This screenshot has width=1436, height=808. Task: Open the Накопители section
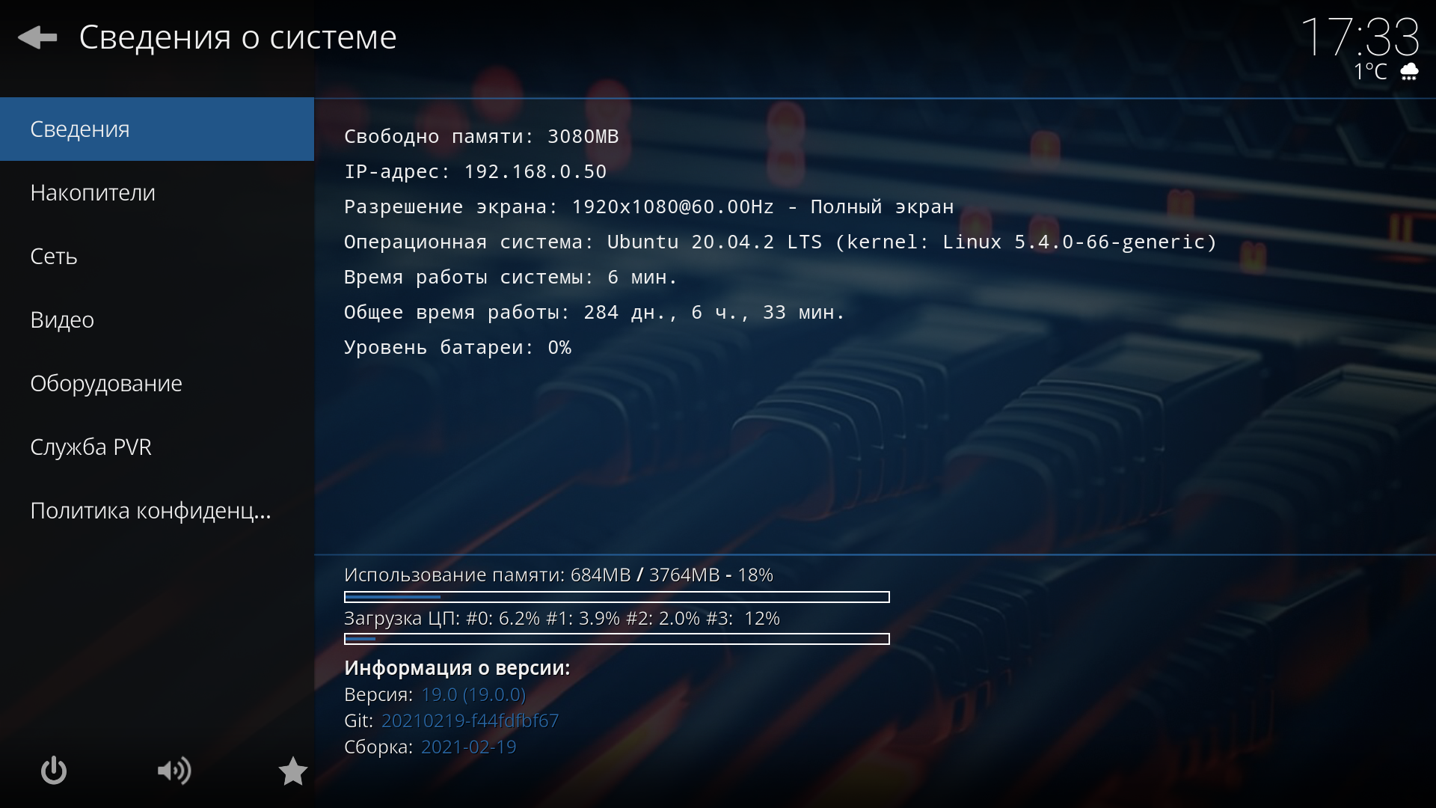[157, 192]
